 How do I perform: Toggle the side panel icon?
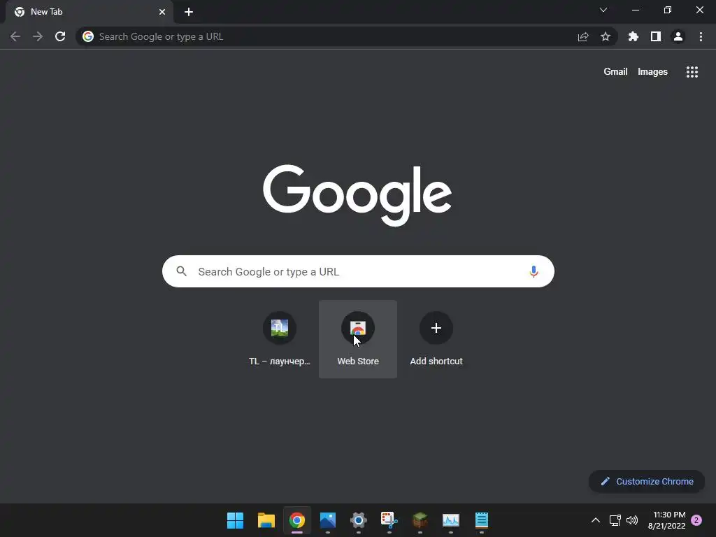coord(656,36)
